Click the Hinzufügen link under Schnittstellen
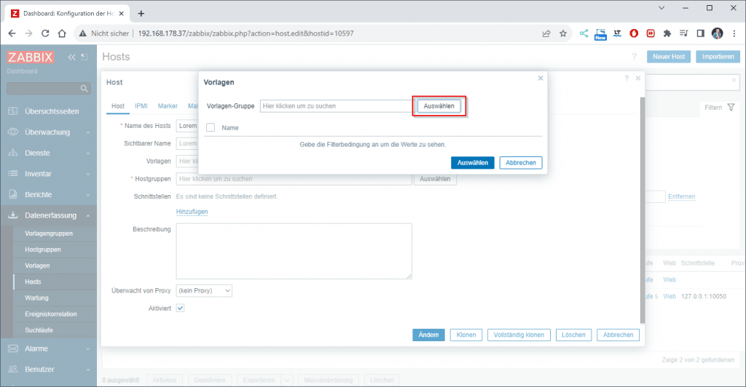The height and width of the screenshot is (387, 746). [192, 212]
